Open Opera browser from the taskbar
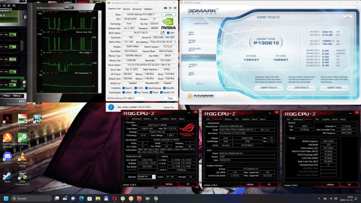The image size is (361, 203). pyautogui.click(x=115, y=198)
